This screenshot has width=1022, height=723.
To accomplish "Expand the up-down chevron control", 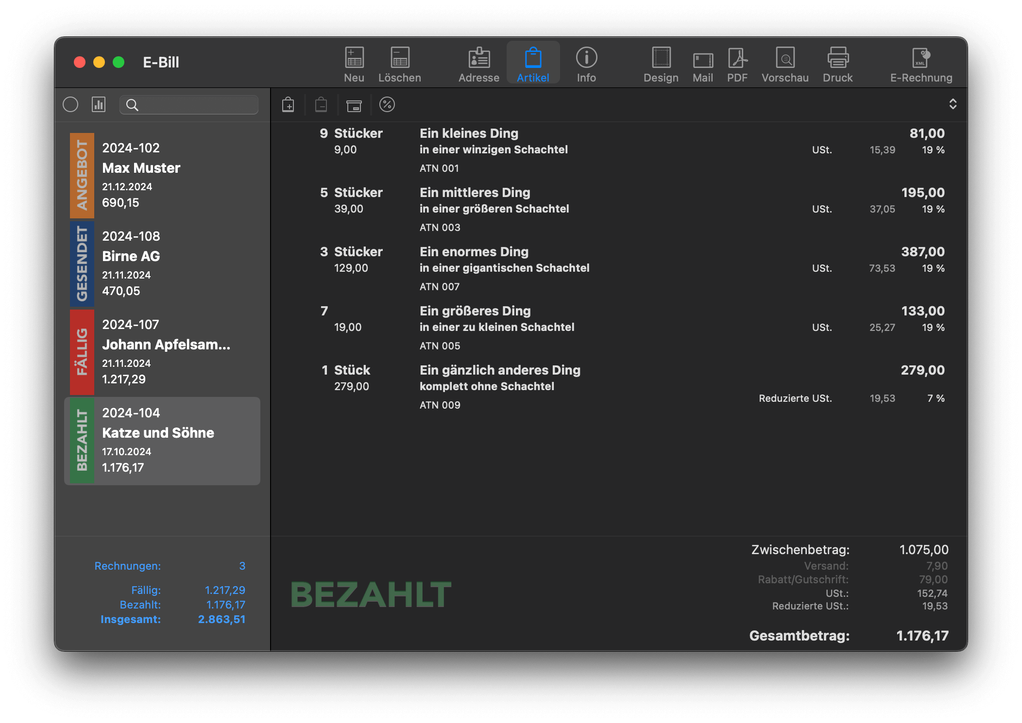I will [x=953, y=104].
